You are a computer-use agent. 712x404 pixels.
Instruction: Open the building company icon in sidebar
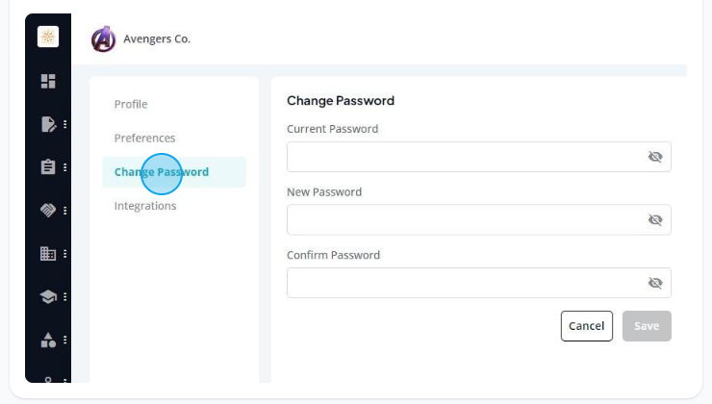pos(48,253)
